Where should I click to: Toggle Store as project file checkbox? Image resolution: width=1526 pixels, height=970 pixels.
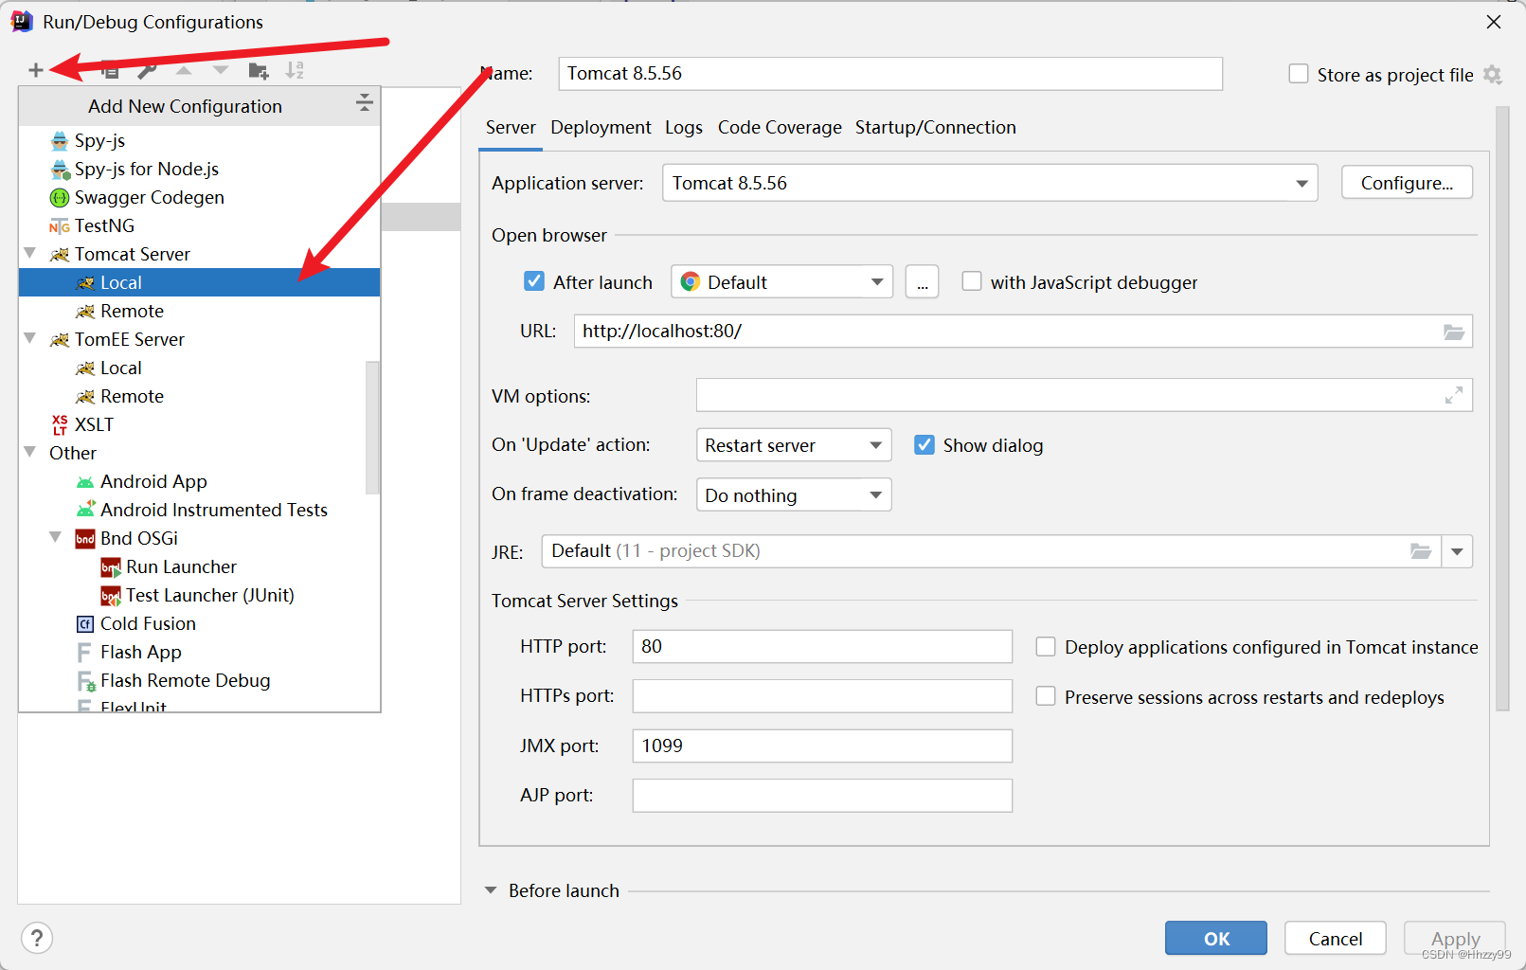[x=1299, y=74]
